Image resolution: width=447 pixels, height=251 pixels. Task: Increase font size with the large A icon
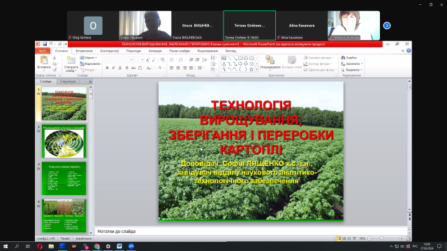[147, 60]
